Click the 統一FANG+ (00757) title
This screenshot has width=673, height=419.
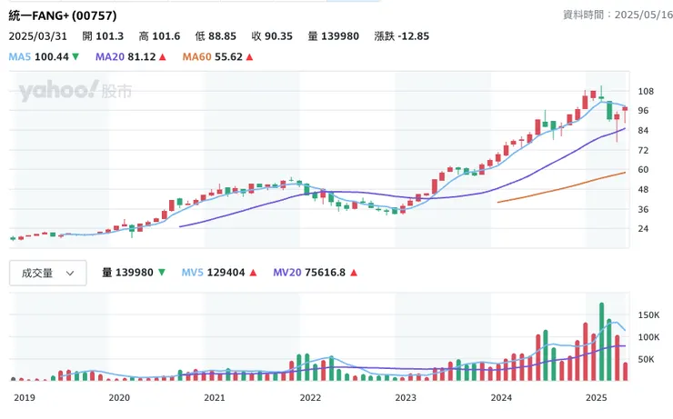pyautogui.click(x=63, y=15)
